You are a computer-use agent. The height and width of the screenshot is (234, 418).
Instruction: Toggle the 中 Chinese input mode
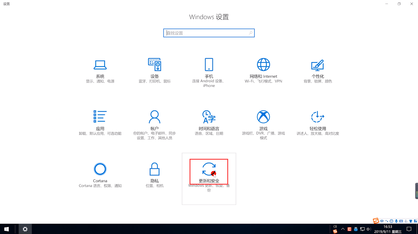[x=382, y=221]
